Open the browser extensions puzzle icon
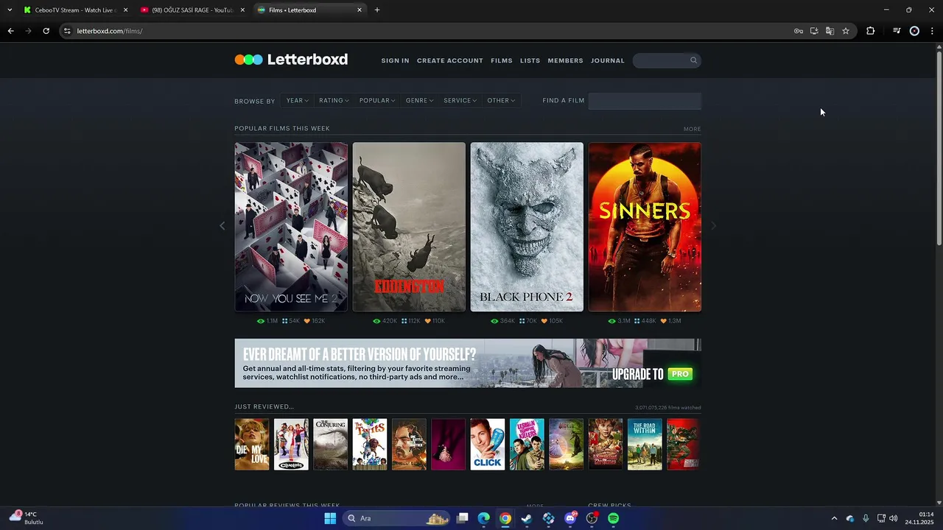 (x=871, y=31)
